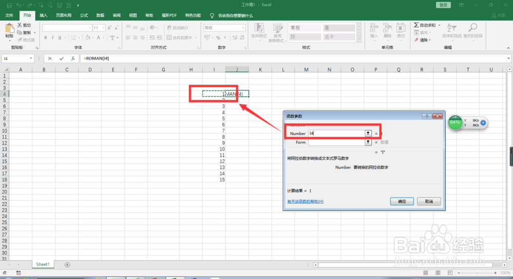Image resolution: width=513 pixels, height=279 pixels.
Task: Click the decrease decimal icon
Action: coord(242,38)
